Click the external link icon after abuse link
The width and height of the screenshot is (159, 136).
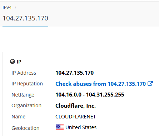(x=150, y=84)
